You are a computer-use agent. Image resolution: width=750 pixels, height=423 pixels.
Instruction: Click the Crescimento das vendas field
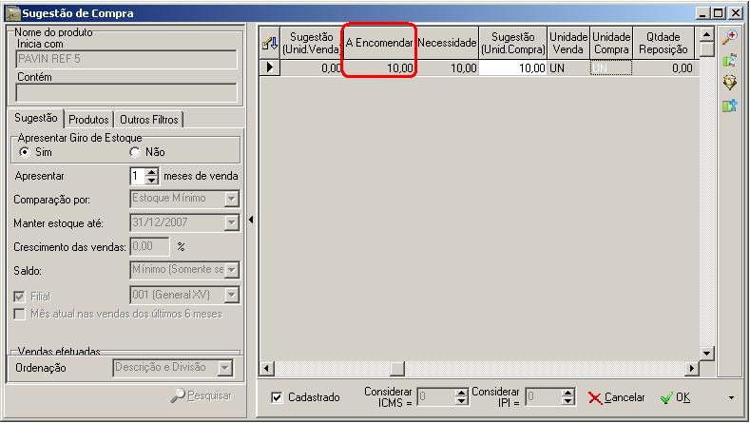point(149,246)
